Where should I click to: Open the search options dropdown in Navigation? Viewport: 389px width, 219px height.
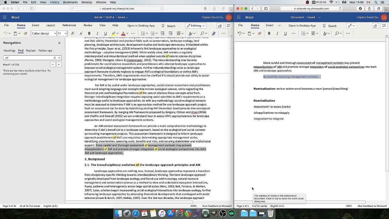click(59, 58)
